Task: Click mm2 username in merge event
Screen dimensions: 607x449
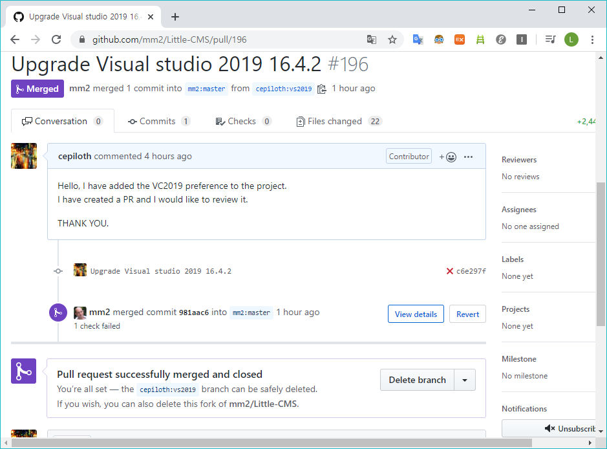Action: point(100,312)
